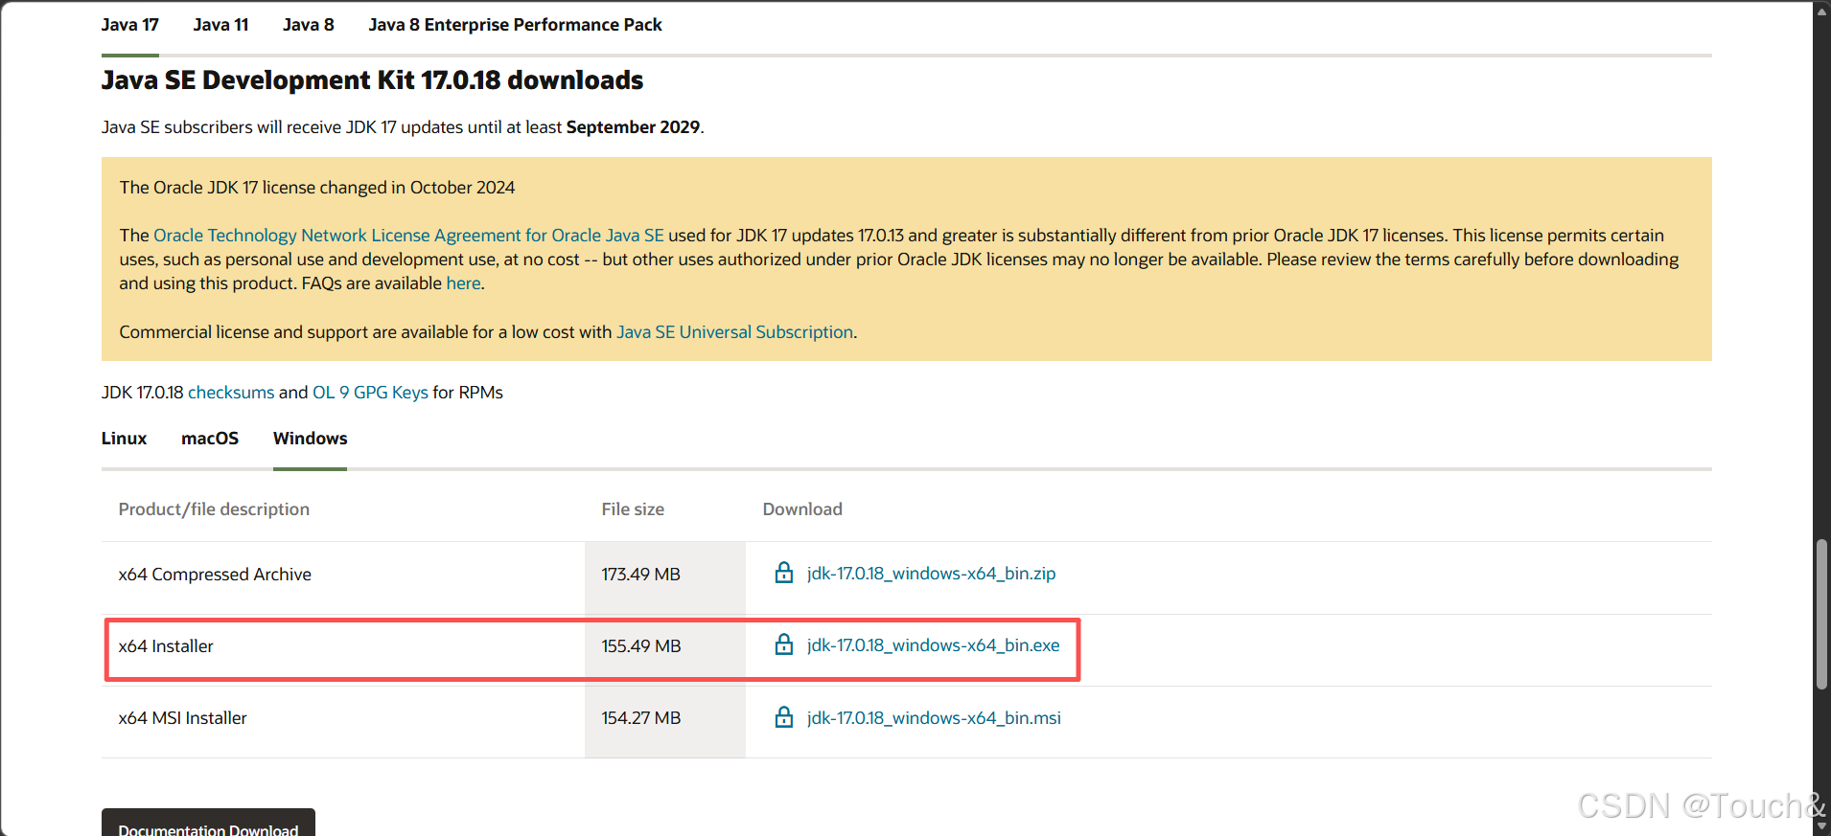Viewport: 1831px width, 836px height.
Task: Click lock icon beside the exe download
Action: coord(784,644)
